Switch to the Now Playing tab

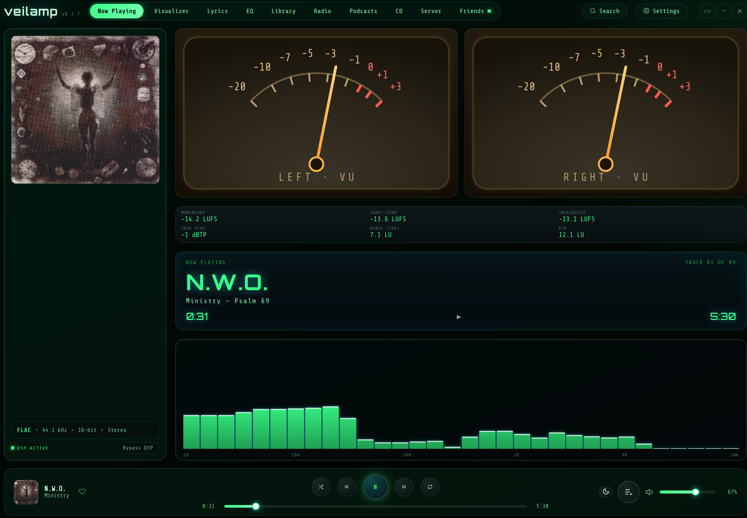coord(117,11)
